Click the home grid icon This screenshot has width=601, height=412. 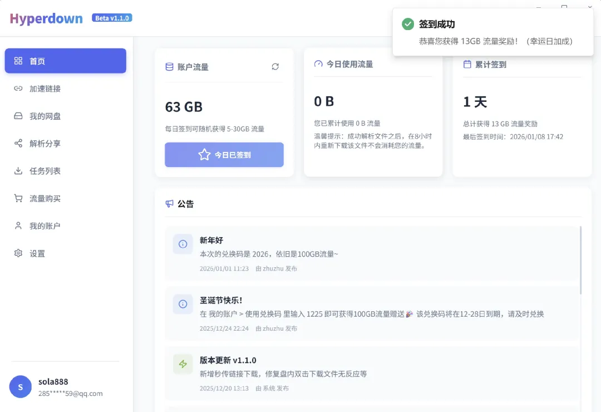click(x=18, y=61)
